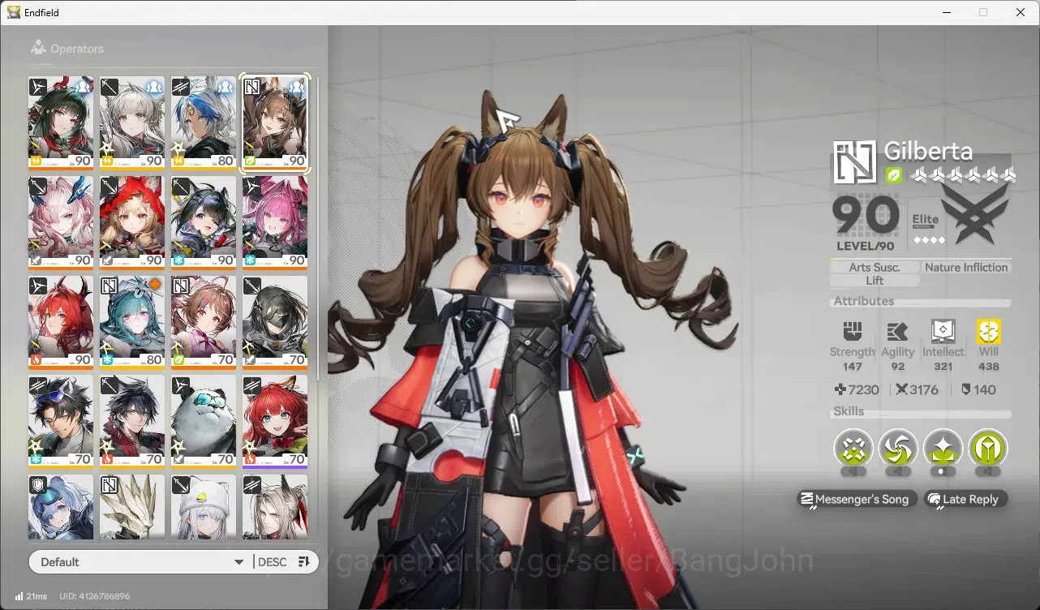Open the Operators panel header
Image resolution: width=1040 pixels, height=610 pixels.
pos(67,49)
